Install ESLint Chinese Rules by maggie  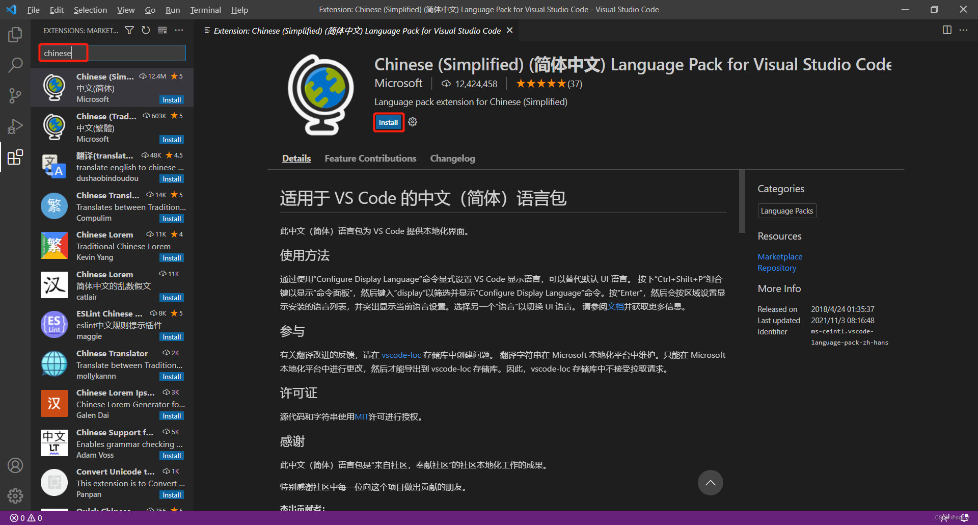pos(172,337)
